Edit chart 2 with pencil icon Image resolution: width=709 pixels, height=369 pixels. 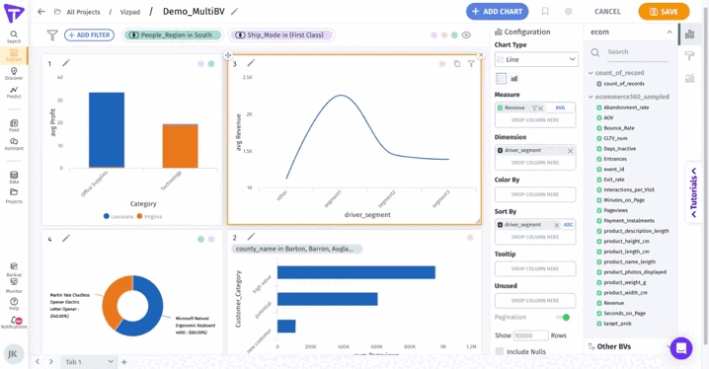pos(251,237)
